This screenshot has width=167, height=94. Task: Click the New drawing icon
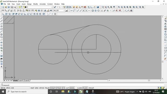click(x=3, y=7)
